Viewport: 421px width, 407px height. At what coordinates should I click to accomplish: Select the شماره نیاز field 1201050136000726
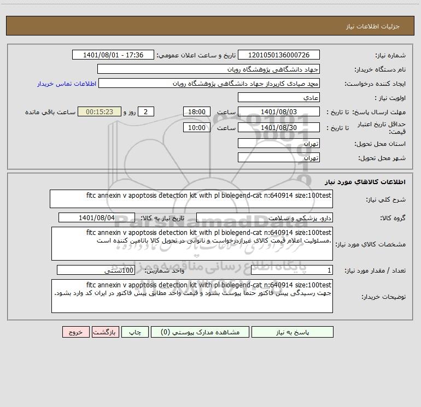click(x=279, y=55)
